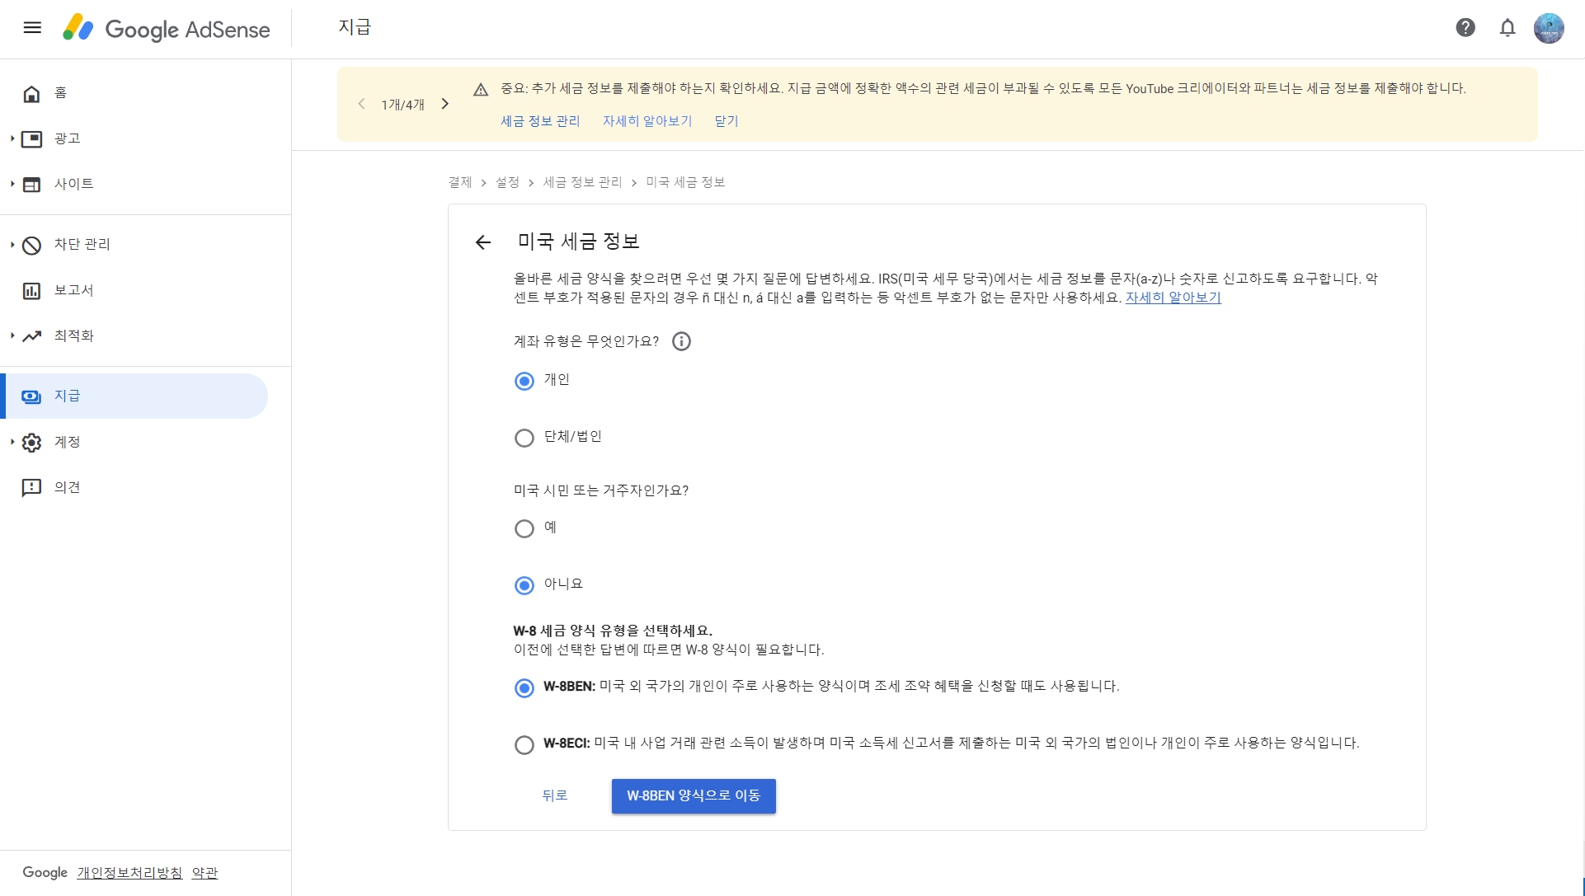
Task: Go to next alert with right chevron
Action: 445,104
